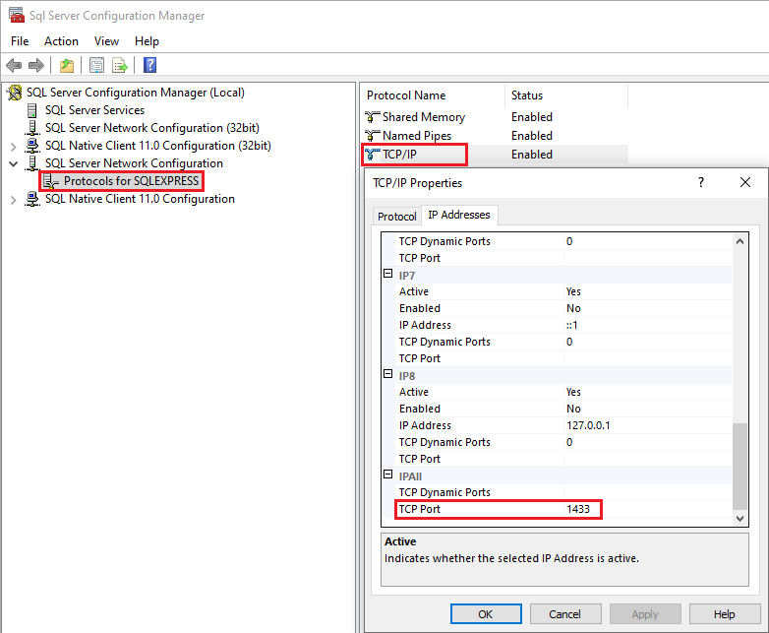Image resolution: width=769 pixels, height=633 pixels.
Task: Select the Shared Memory protocol row
Action: pyautogui.click(x=496, y=117)
